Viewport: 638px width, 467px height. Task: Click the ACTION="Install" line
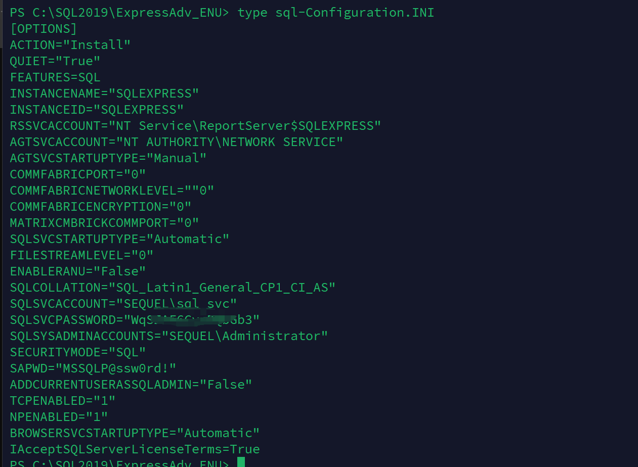(70, 45)
